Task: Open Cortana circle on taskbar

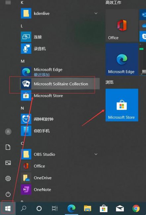Action: [39, 209]
